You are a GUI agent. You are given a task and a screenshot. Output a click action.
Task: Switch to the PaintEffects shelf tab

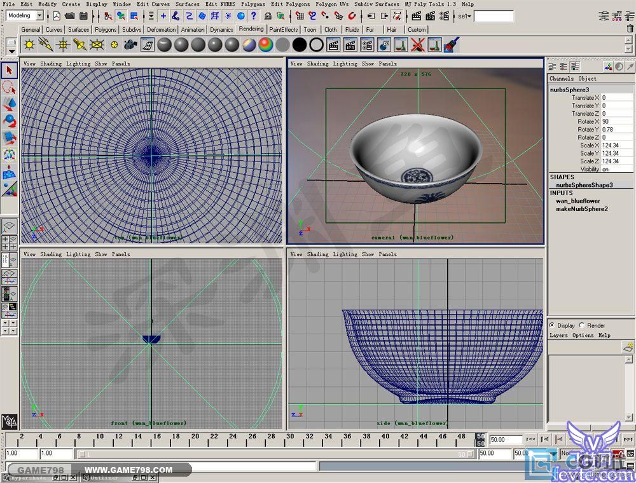coord(283,30)
